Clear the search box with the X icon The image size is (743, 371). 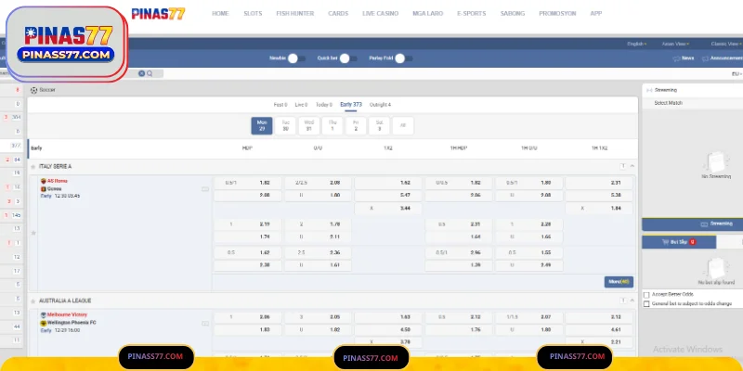coord(142,73)
